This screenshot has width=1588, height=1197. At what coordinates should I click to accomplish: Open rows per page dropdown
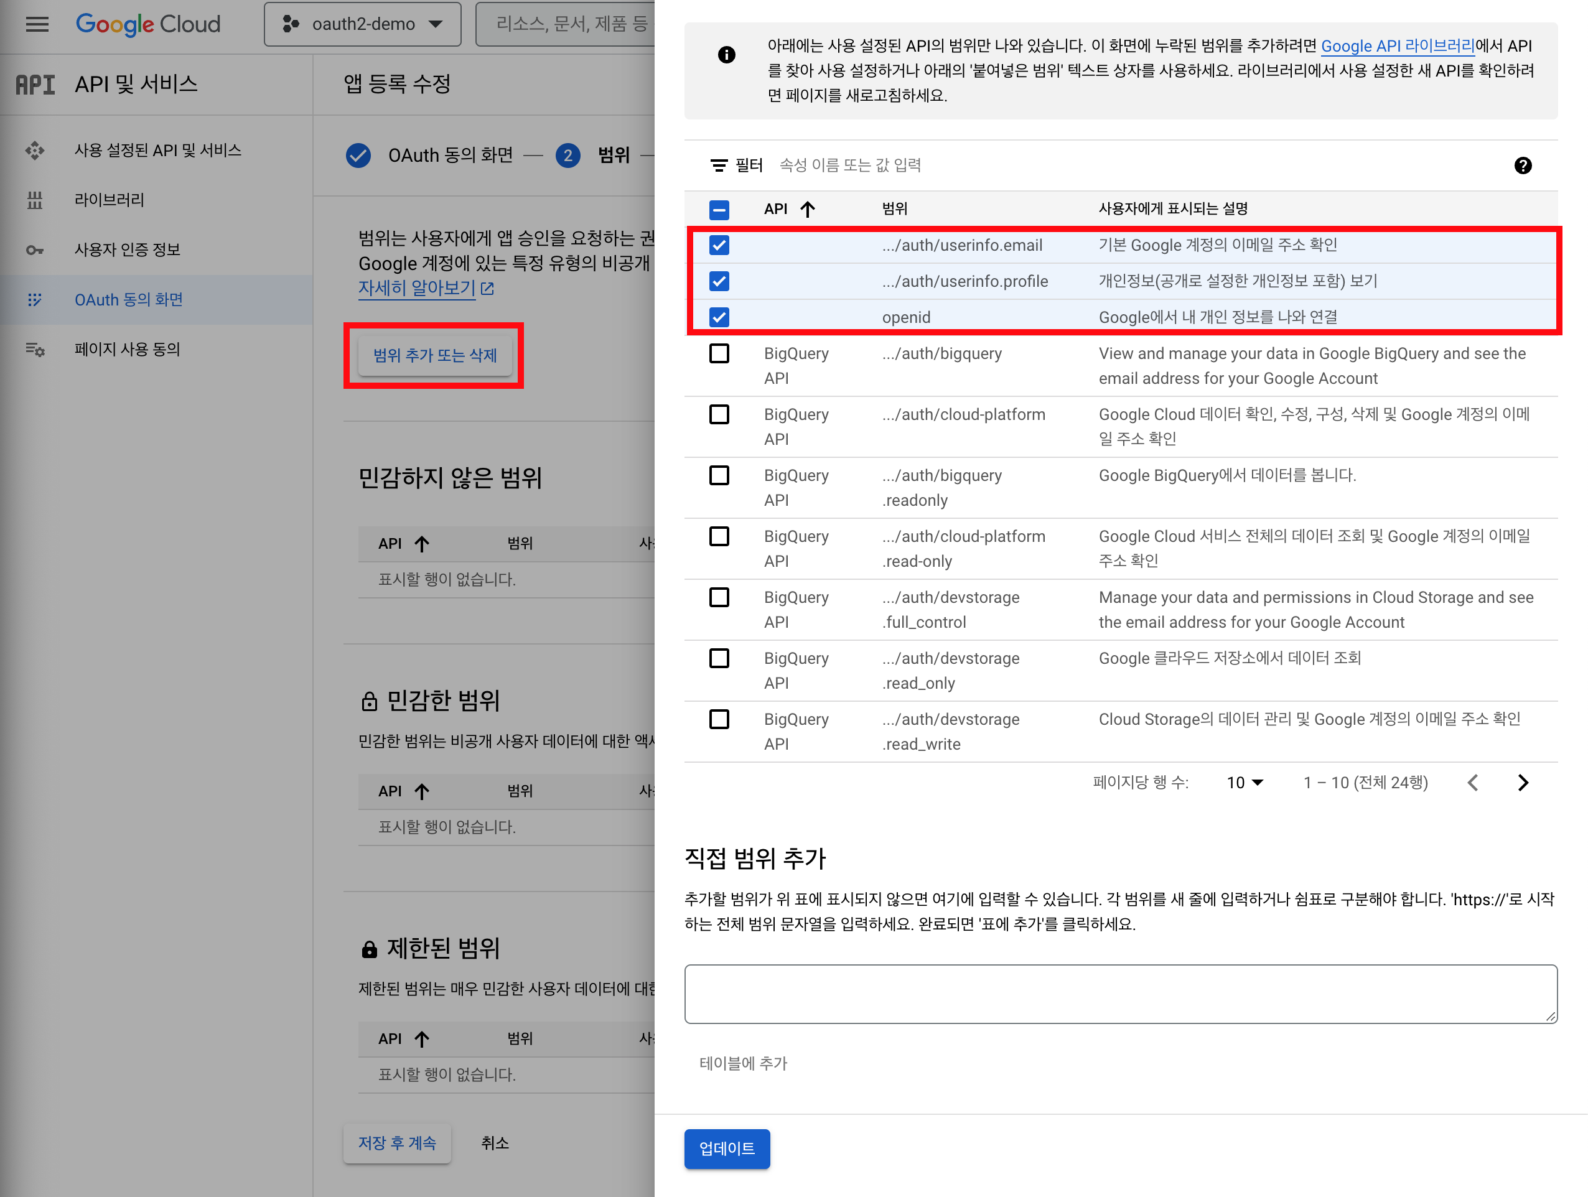[x=1245, y=783]
